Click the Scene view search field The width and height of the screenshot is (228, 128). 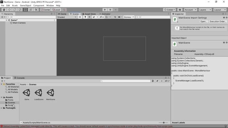pos(153,17)
